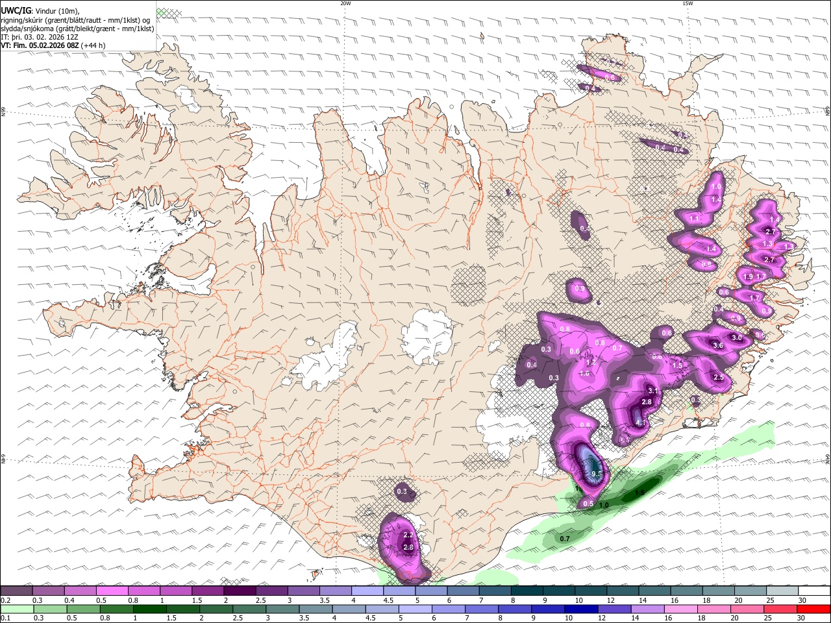831x623 pixels.
Task: Click the 1.9 value in the Eastfjords
Action: [748, 277]
